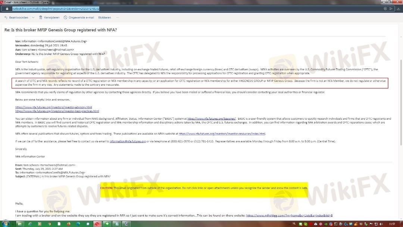Click the green checkmark tray icon
The width and height of the screenshot is (403, 227).
click(306, 224)
